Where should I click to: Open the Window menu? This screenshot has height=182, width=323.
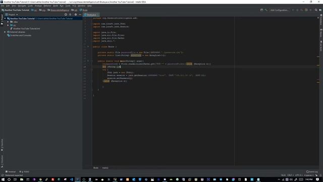tap(82, 6)
